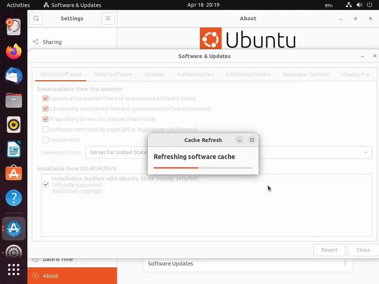Toggle Community-maintained software (universe) checkbox

[46, 109]
